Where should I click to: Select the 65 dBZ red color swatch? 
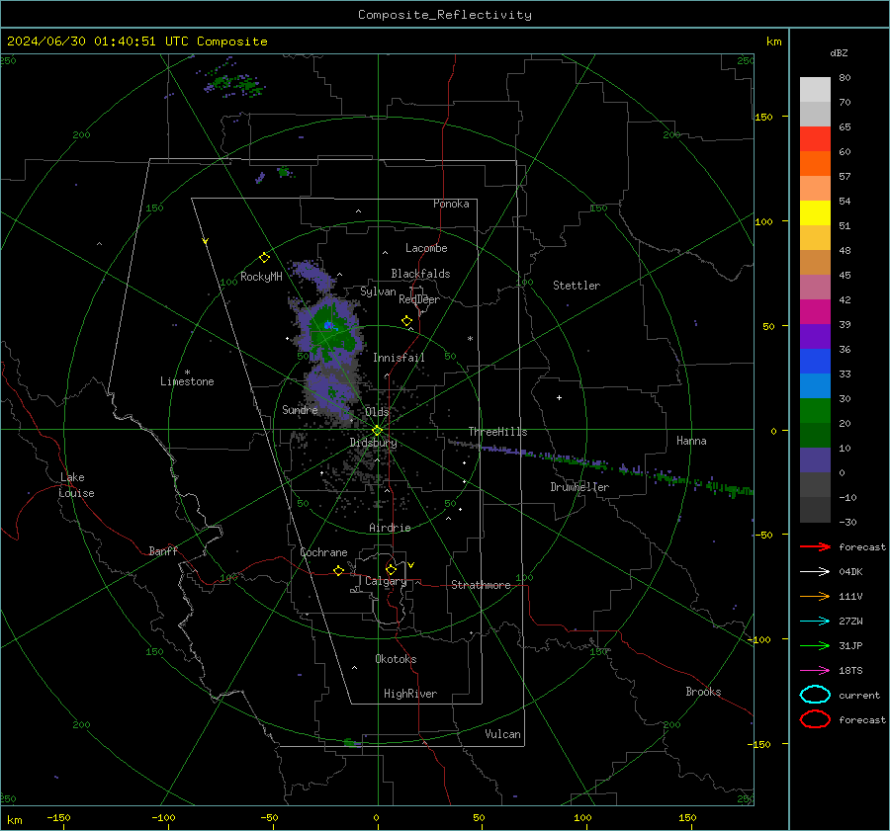click(815, 138)
